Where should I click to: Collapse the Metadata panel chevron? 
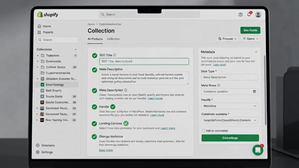pyautogui.click(x=256, y=52)
